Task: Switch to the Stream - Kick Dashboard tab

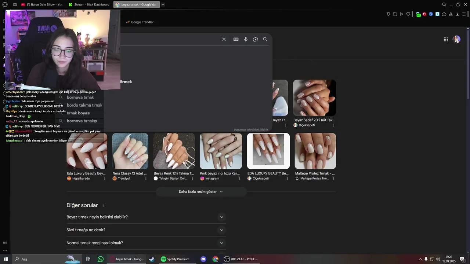Action: click(x=89, y=4)
